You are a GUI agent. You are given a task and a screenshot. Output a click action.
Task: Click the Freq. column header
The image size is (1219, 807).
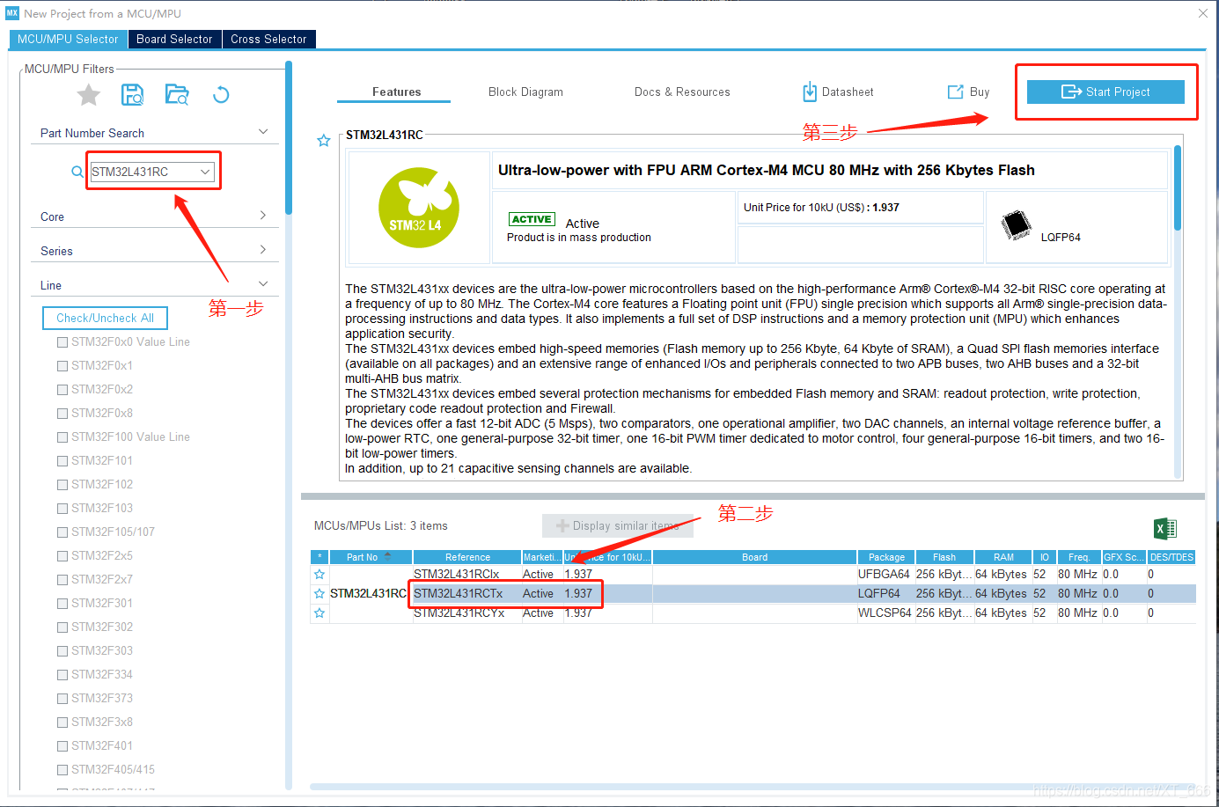pos(1079,557)
